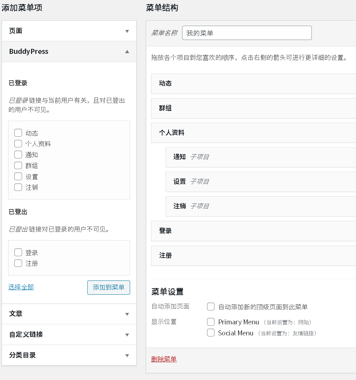Expand the 自定义链接 section arrow
The width and height of the screenshot is (356, 380).
coord(127,335)
